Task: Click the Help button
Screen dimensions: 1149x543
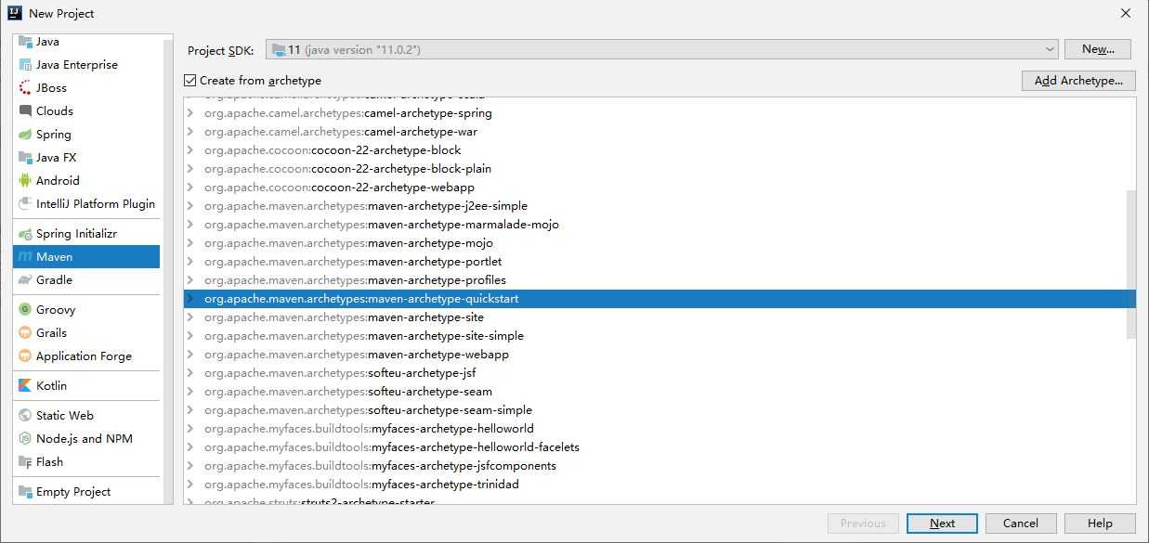Action: pos(1100,524)
